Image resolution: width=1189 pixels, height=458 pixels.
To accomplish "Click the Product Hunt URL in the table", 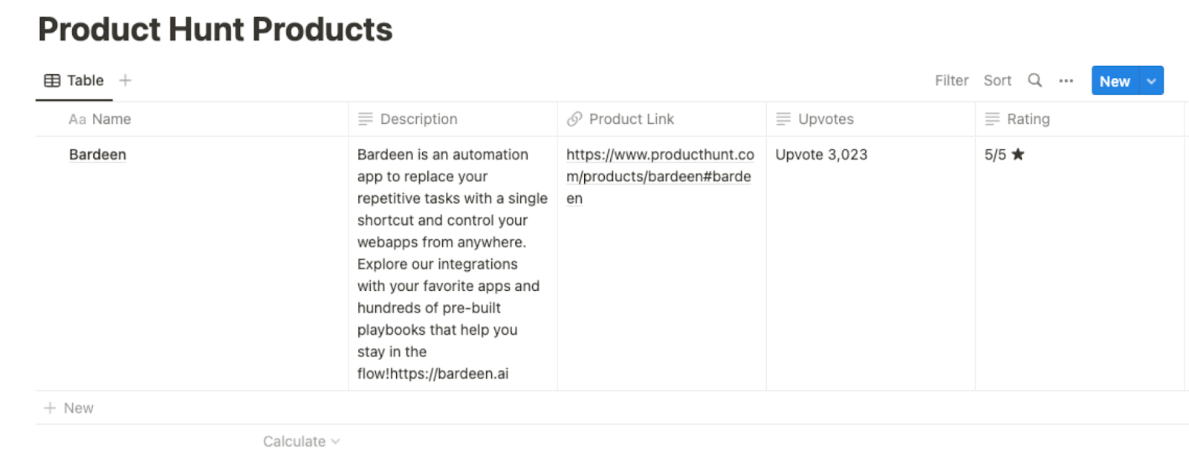I will coord(658,176).
